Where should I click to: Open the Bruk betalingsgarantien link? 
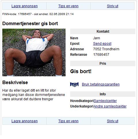point(101,84)
